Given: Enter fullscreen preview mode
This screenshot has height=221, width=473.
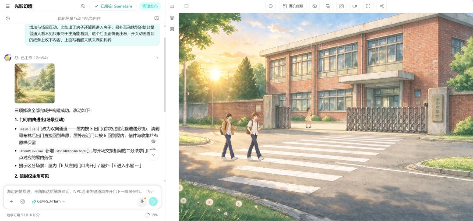Looking at the screenshot, I should [x=368, y=6].
